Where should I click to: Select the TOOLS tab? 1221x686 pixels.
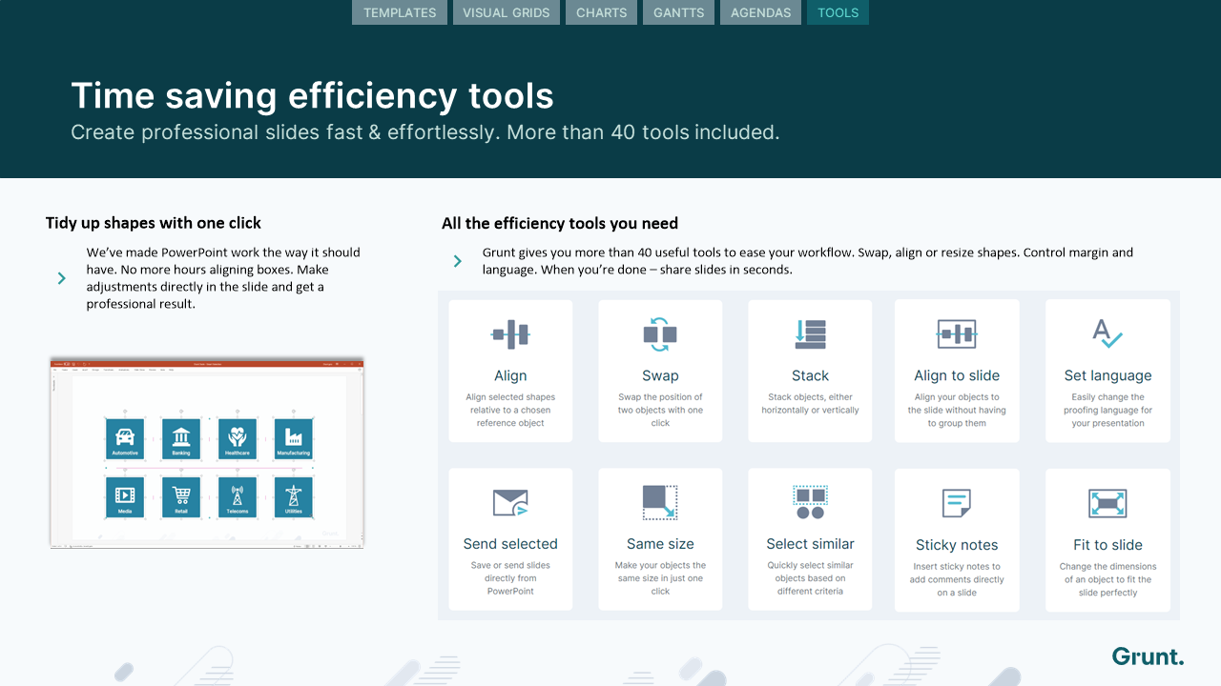point(838,12)
